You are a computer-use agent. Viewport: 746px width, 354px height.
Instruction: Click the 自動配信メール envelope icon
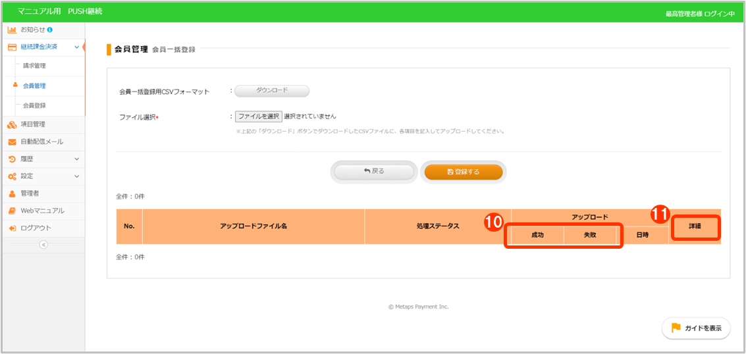(x=12, y=142)
